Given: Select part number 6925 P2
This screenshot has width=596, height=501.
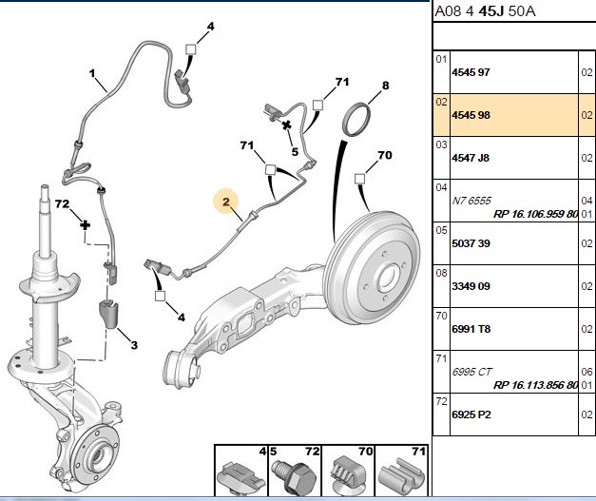Looking at the screenshot, I should [x=471, y=414].
